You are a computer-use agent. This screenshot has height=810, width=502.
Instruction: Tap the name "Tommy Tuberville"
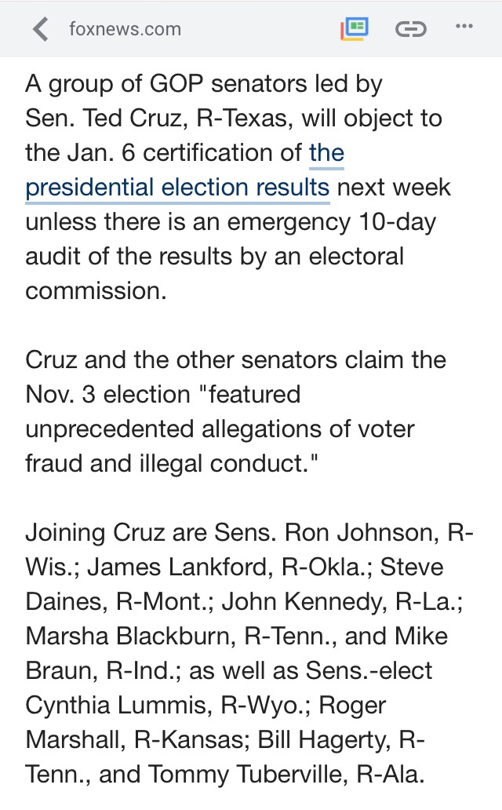pos(248,774)
